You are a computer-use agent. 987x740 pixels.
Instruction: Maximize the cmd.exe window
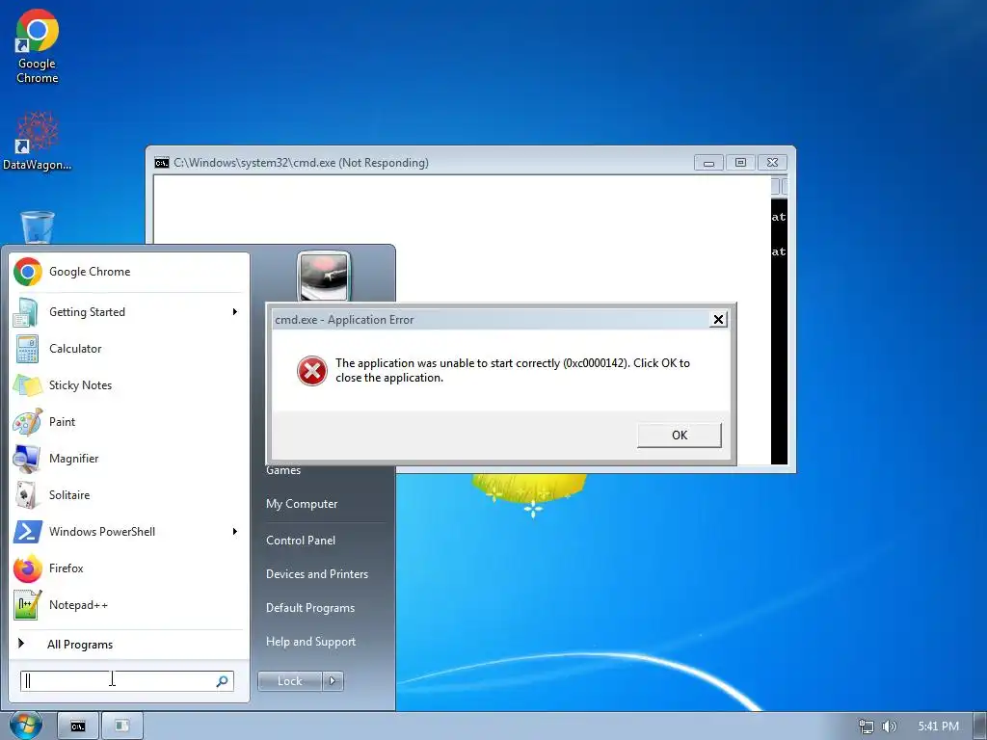[x=740, y=163]
